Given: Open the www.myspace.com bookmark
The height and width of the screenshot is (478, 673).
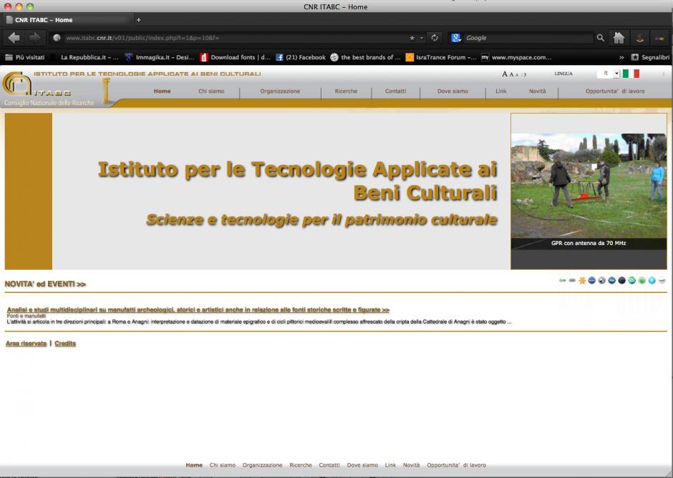Looking at the screenshot, I should point(516,57).
